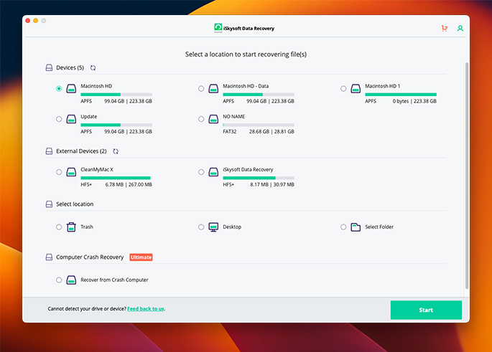
Task: Select the Macintosh HD - Data radio button
Action: point(201,89)
